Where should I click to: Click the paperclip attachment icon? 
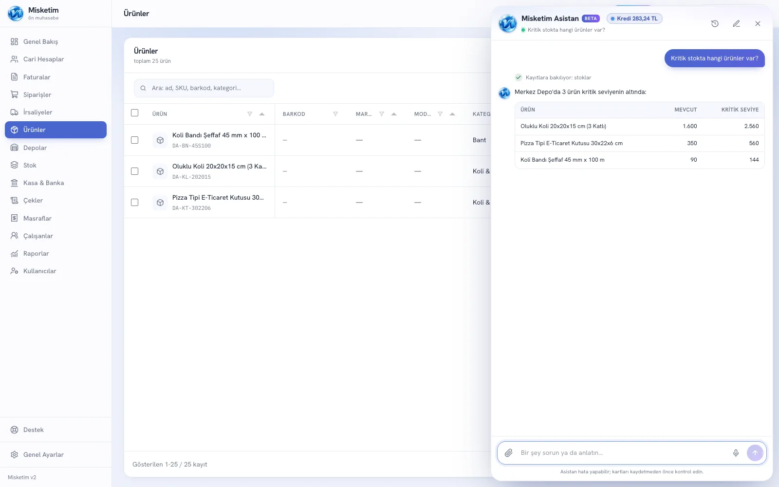click(508, 453)
